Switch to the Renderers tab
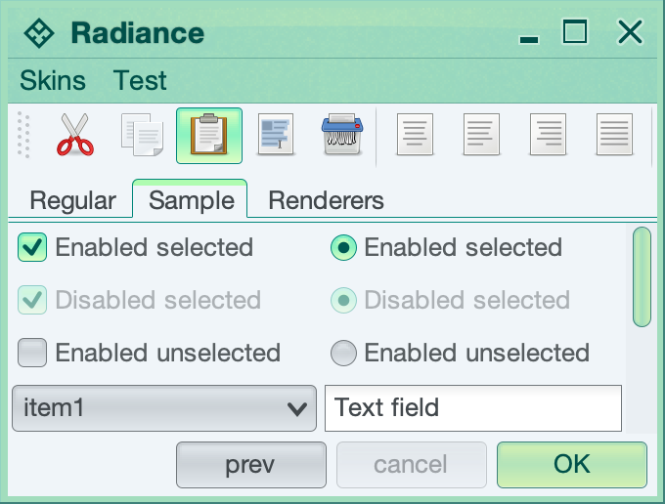This screenshot has width=665, height=504. [x=326, y=201]
